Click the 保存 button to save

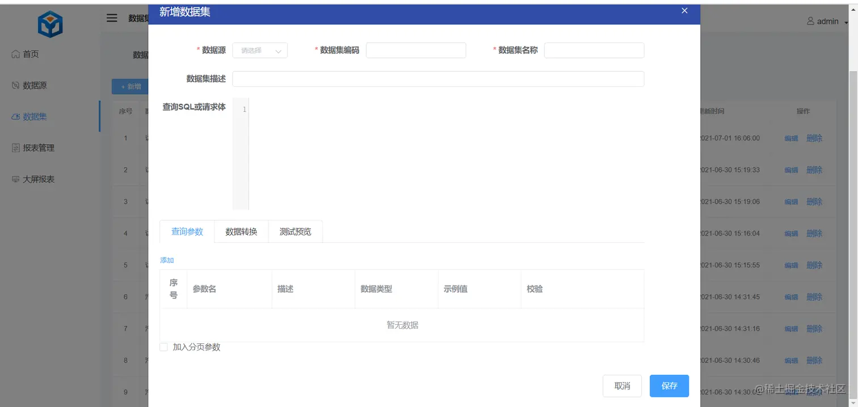[x=669, y=385]
